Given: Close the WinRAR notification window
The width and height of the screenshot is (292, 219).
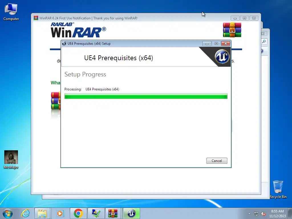Looking at the screenshot, I should click(x=254, y=18).
